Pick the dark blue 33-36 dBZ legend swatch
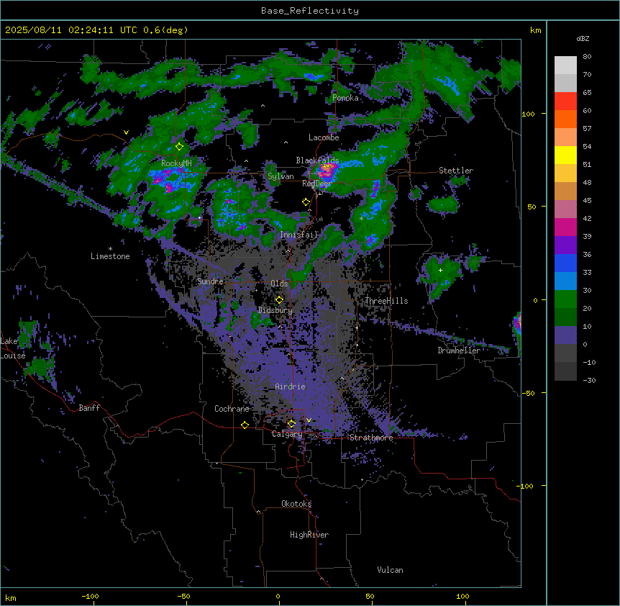This screenshot has height=606, width=620. (565, 263)
